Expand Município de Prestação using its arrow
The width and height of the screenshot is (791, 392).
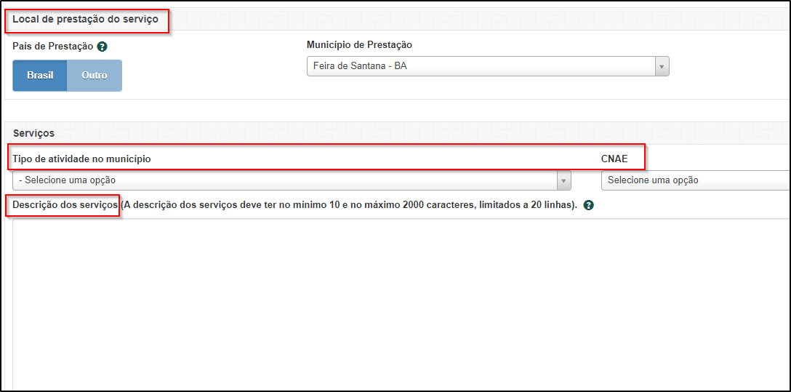point(662,66)
